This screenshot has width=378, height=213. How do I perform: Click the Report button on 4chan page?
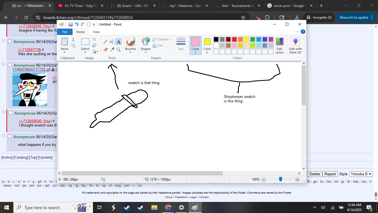[330, 174]
